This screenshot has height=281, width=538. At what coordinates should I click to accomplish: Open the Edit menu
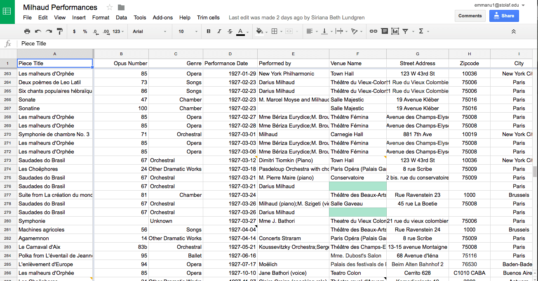43,18
